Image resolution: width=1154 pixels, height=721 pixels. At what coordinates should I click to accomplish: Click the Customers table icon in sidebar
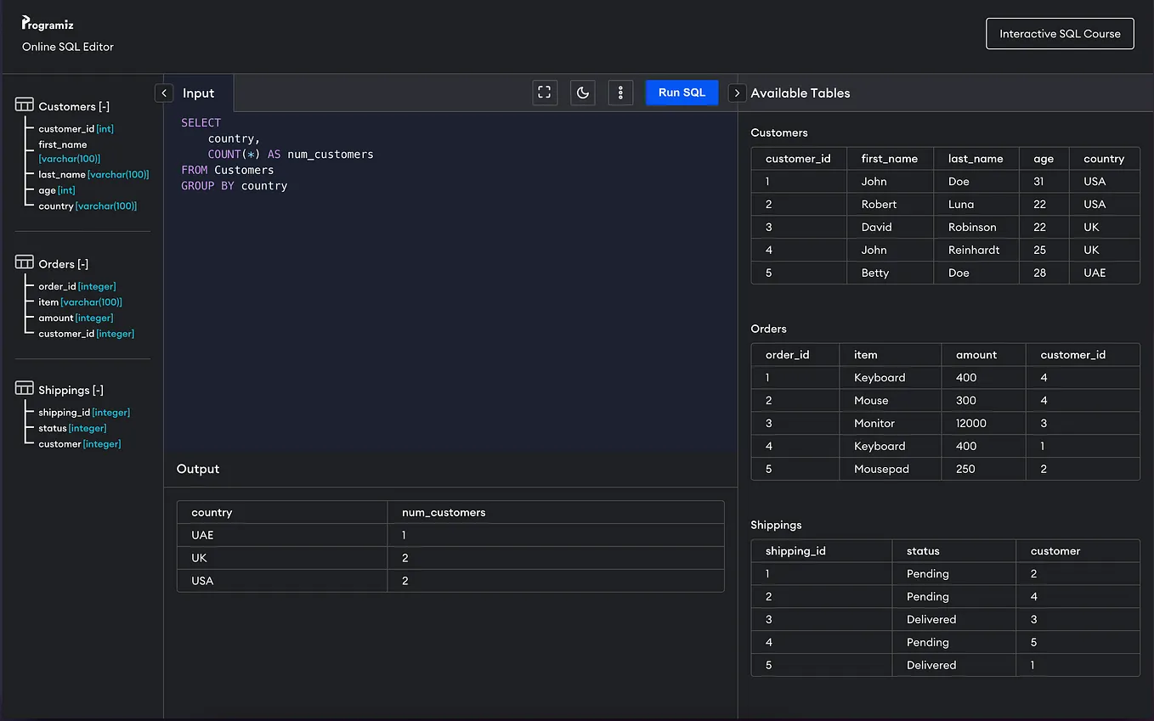point(25,105)
